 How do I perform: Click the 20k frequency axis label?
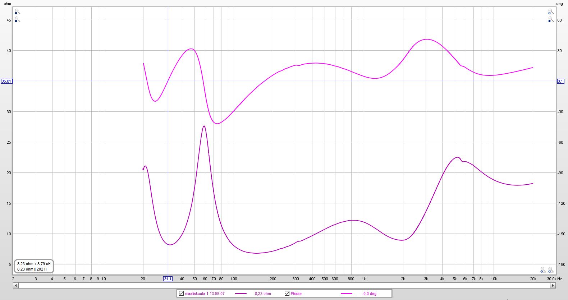[x=533, y=279]
